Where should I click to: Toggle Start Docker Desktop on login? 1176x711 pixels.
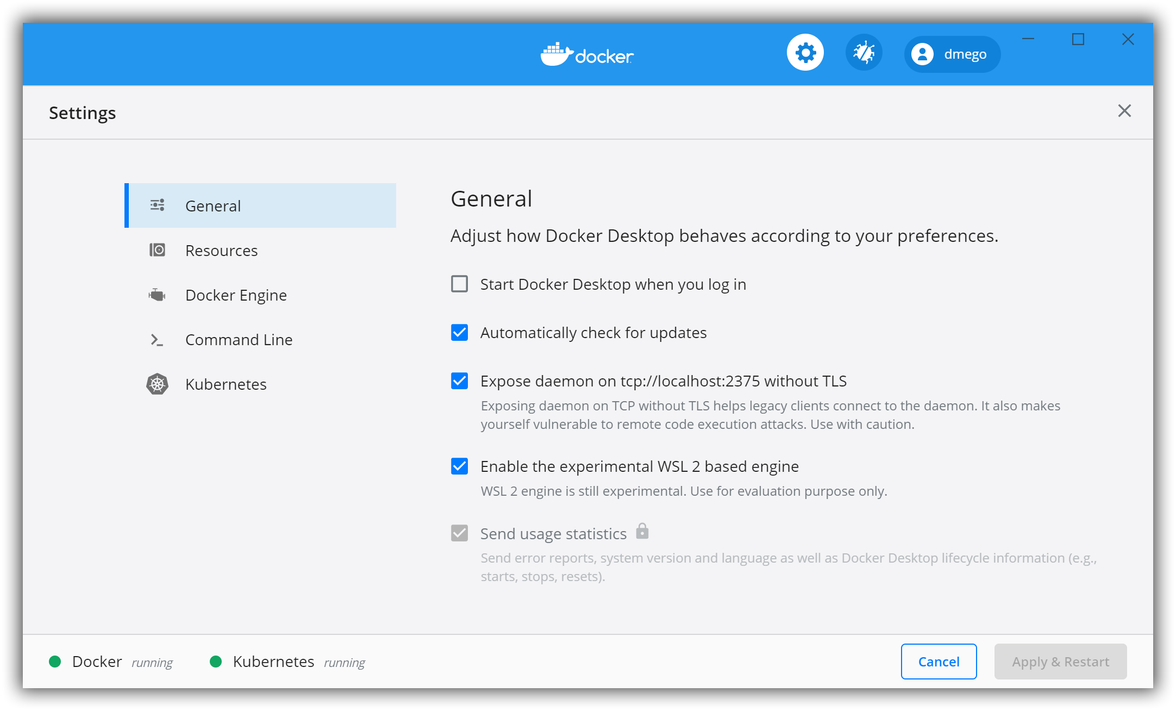point(460,284)
